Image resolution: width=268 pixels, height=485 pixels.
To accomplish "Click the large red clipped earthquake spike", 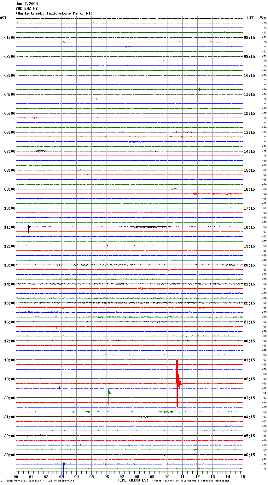I will tap(177, 383).
